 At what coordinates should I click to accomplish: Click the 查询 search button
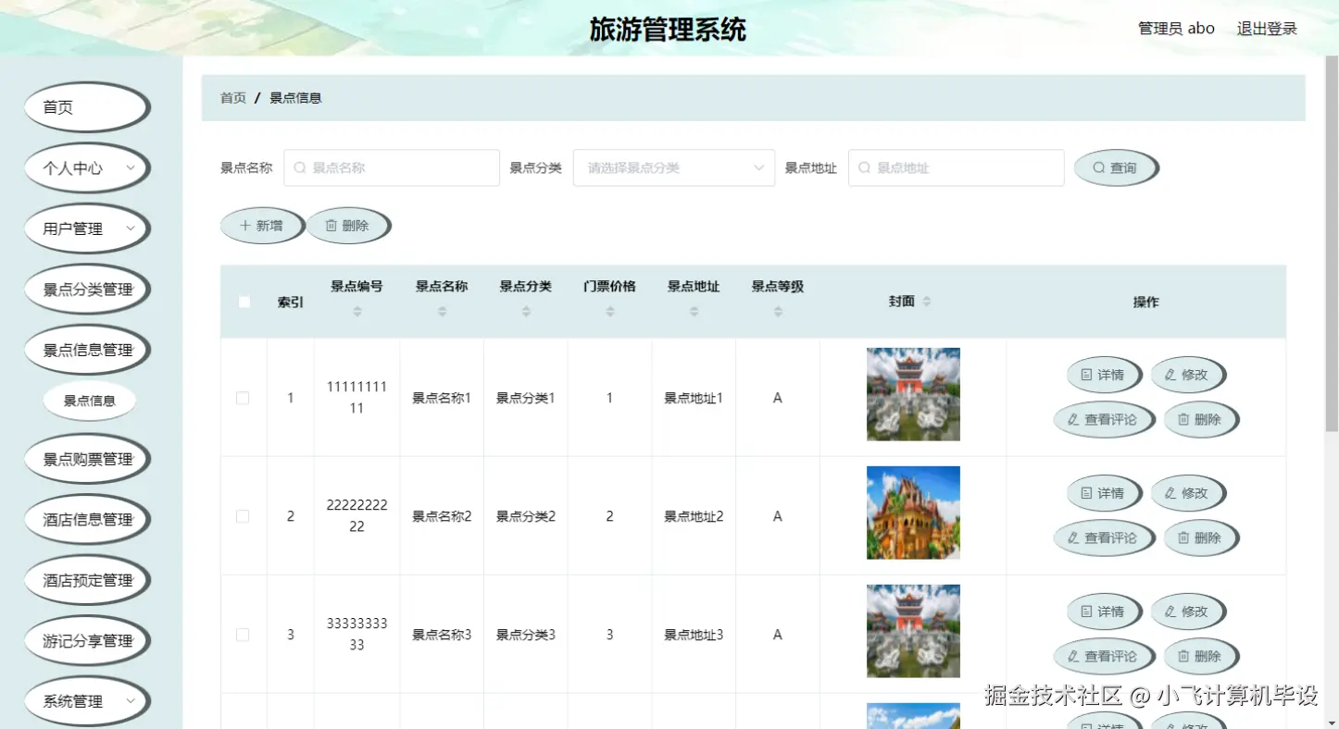point(1115,167)
